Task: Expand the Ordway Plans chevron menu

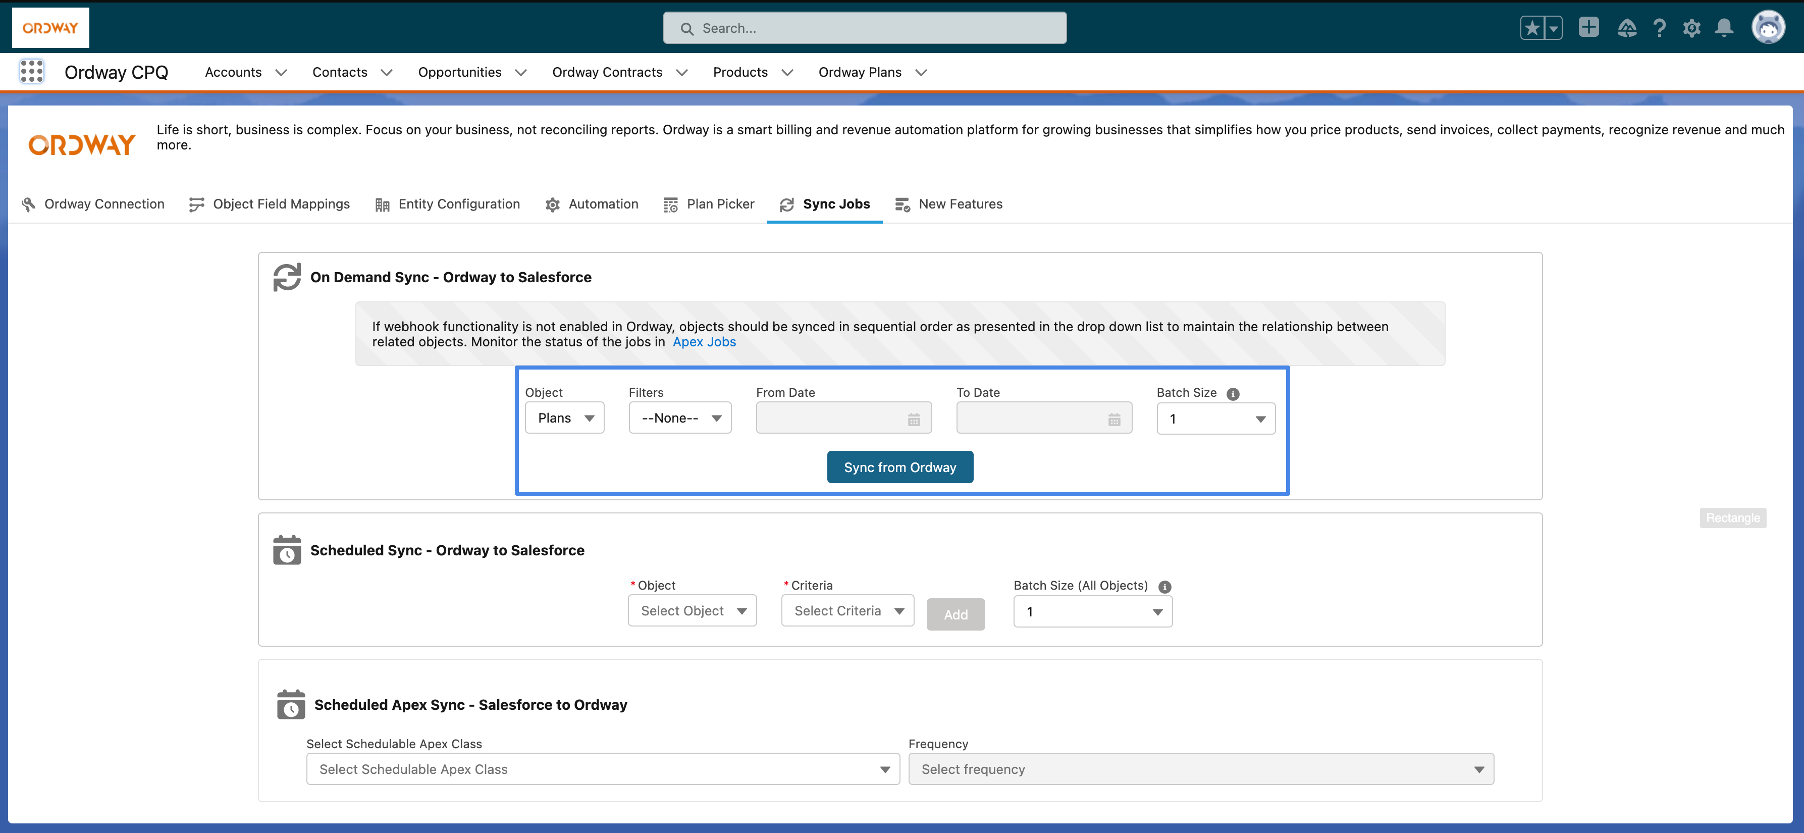Action: pos(922,72)
